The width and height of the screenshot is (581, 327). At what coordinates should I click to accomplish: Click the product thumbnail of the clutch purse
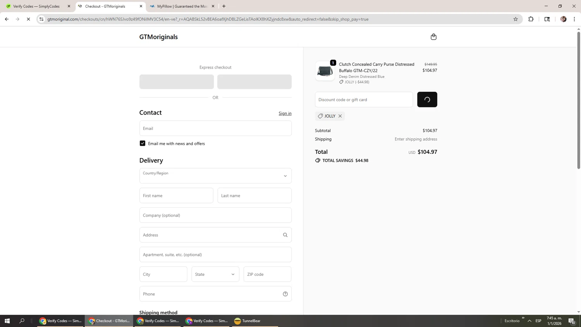325,71
